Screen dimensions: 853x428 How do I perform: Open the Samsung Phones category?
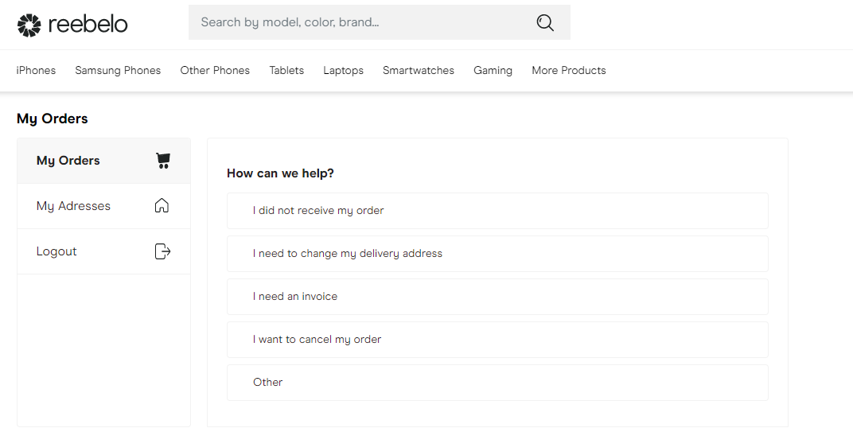tap(118, 70)
